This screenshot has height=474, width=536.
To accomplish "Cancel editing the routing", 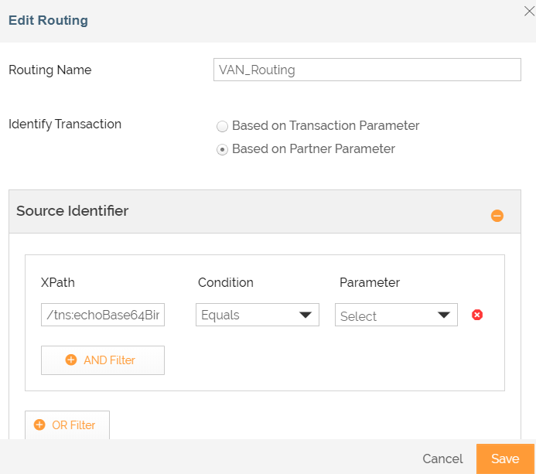I will click(442, 459).
